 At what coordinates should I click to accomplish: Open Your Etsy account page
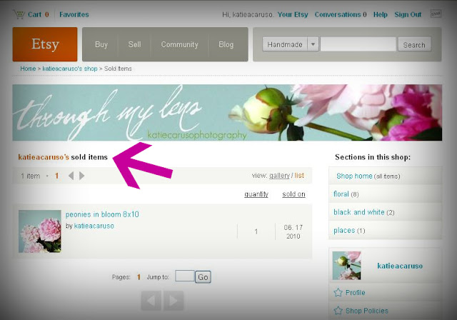(x=293, y=14)
